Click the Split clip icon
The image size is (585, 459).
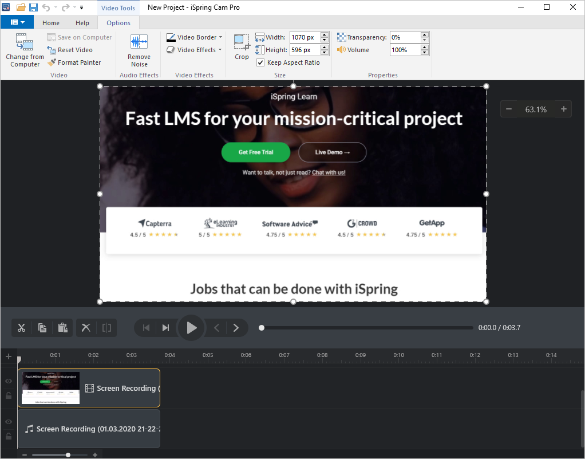pyautogui.click(x=106, y=328)
